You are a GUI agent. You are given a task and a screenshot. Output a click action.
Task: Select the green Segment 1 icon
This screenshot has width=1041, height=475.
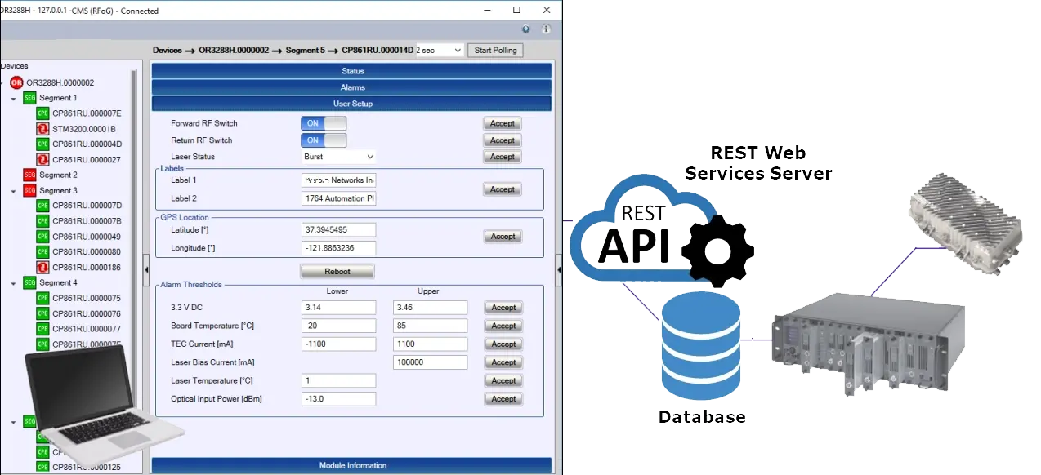29,98
